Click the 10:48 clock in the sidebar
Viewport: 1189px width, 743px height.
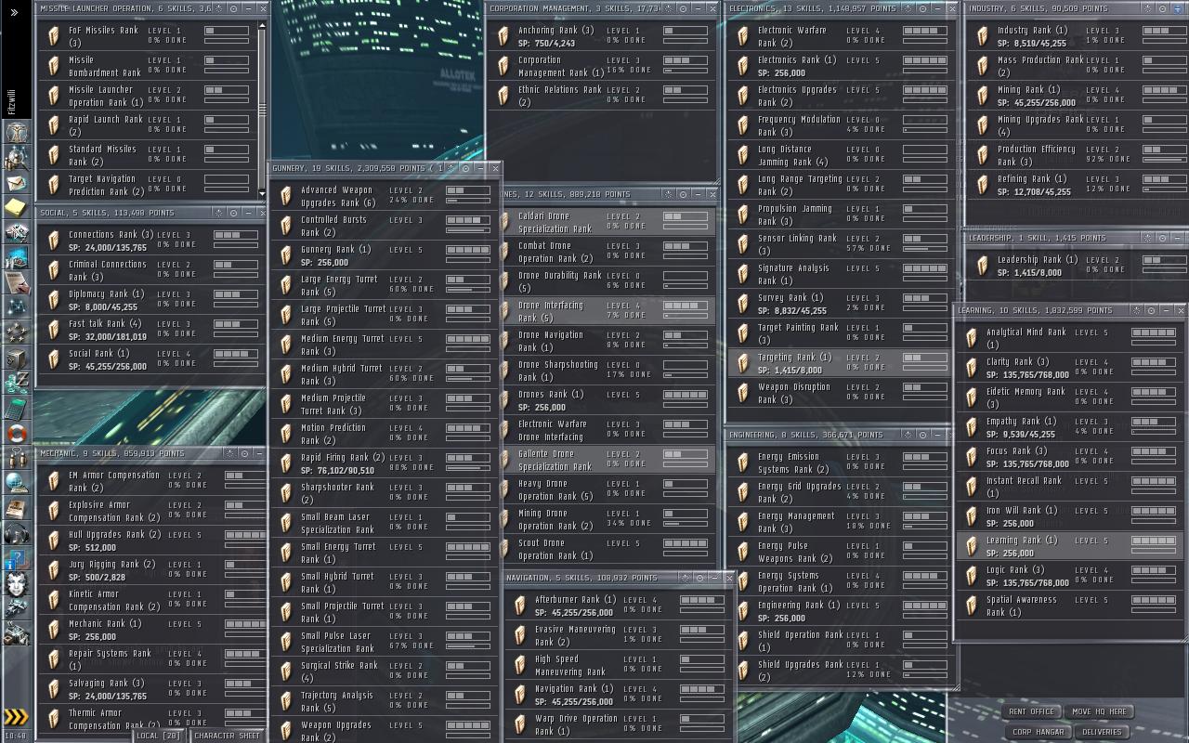point(16,736)
